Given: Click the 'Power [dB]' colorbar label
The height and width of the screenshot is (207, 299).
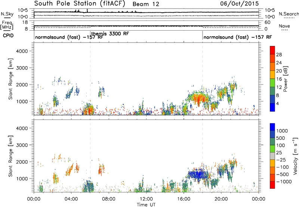Looking at the screenshot, I should tap(286, 79).
